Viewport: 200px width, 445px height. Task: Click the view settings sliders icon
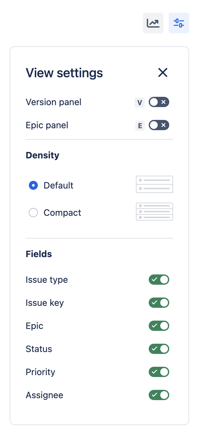pyautogui.click(x=179, y=23)
